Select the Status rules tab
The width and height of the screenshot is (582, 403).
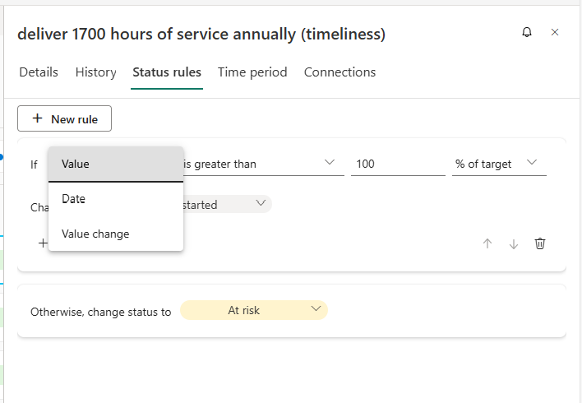167,72
